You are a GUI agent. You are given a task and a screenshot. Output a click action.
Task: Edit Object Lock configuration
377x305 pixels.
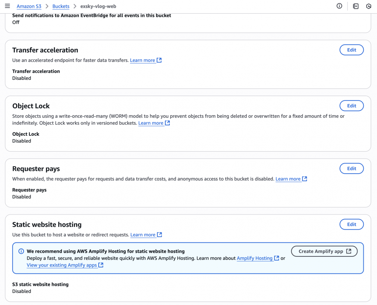tap(351, 106)
